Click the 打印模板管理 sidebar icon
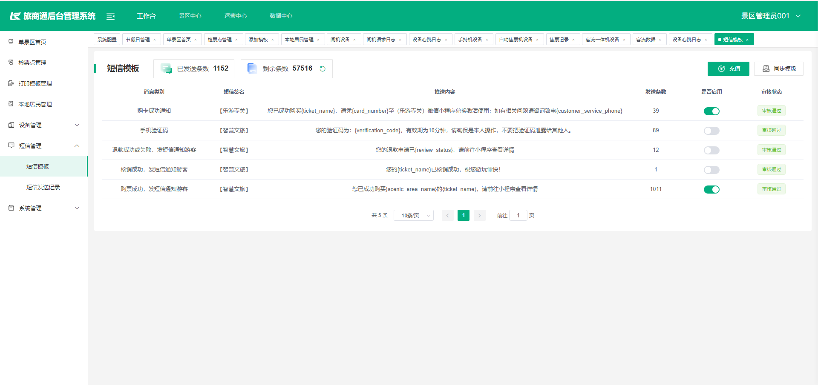This screenshot has height=385, width=818. point(11,83)
